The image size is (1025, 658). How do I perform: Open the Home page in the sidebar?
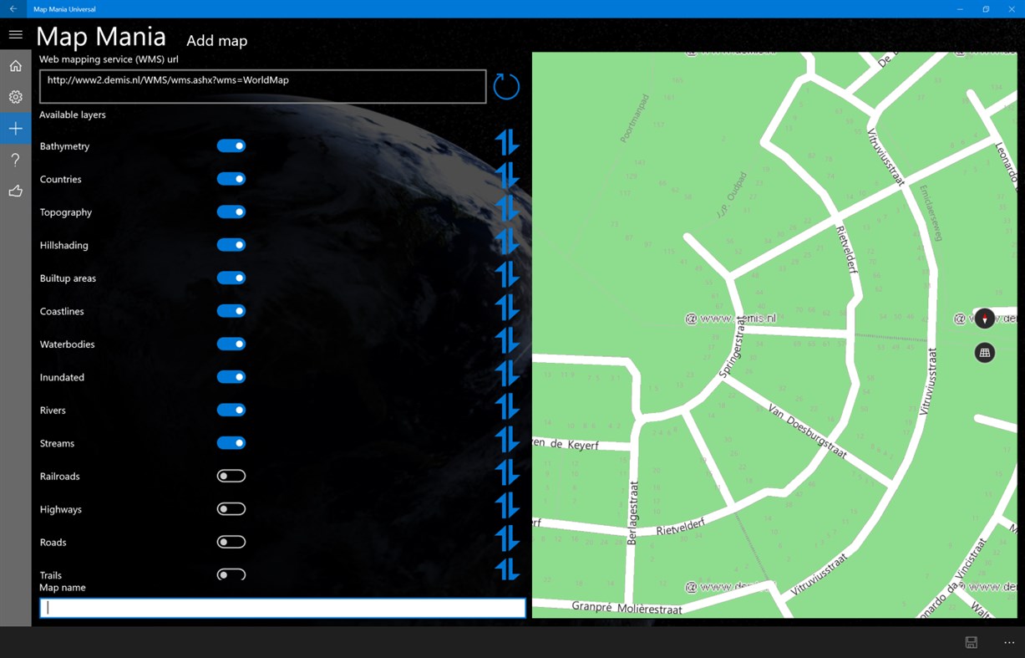pos(15,65)
